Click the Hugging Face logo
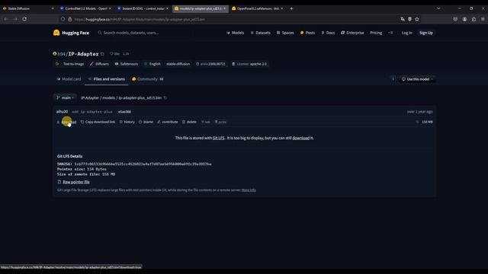Image resolution: width=488 pixels, height=274 pixels. pos(71,33)
